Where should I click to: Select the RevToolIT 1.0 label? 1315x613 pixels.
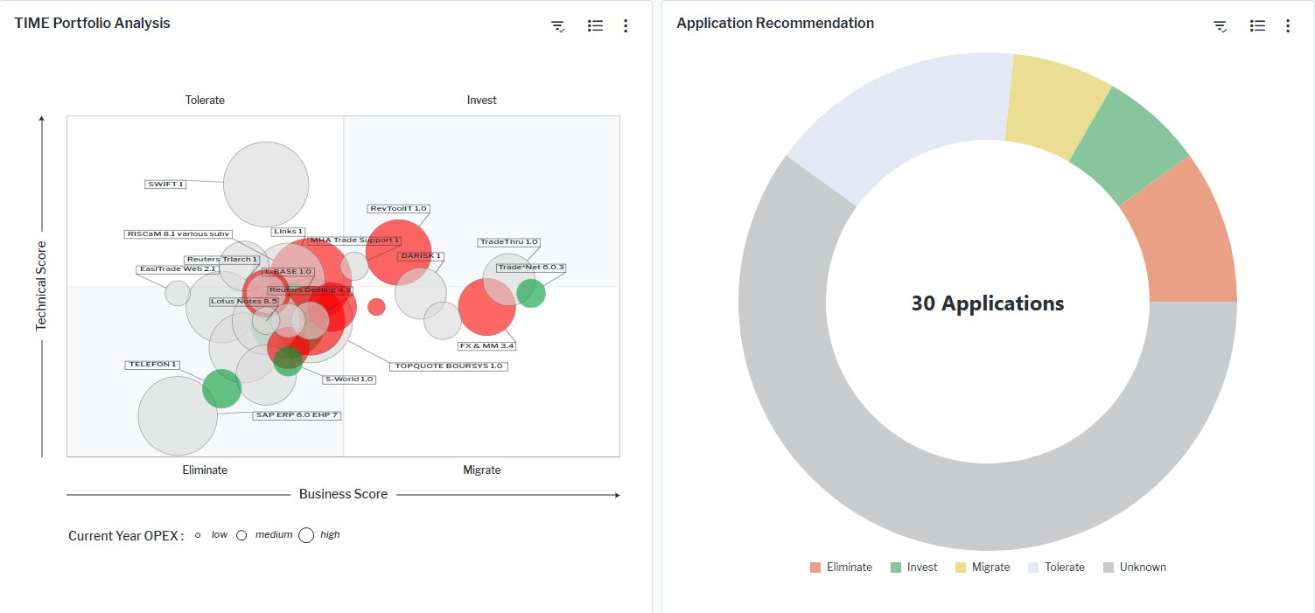398,209
